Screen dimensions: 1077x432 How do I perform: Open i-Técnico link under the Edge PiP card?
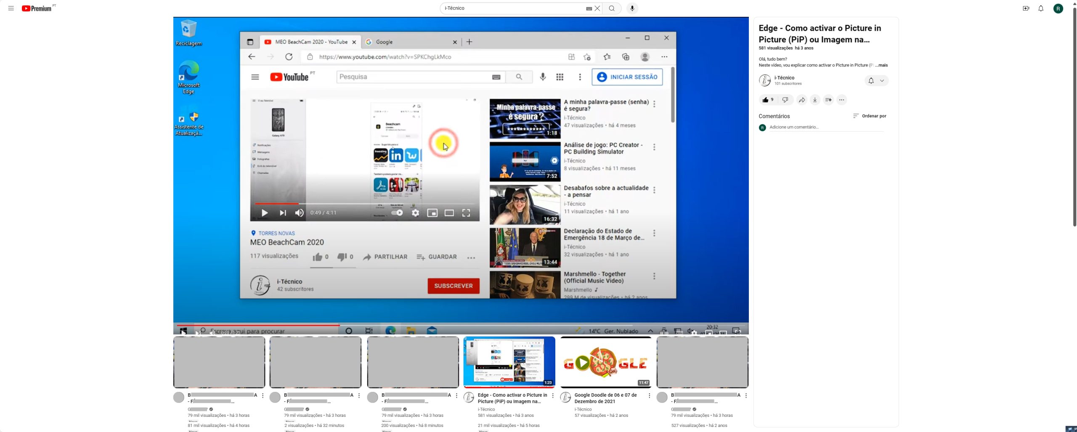point(486,409)
